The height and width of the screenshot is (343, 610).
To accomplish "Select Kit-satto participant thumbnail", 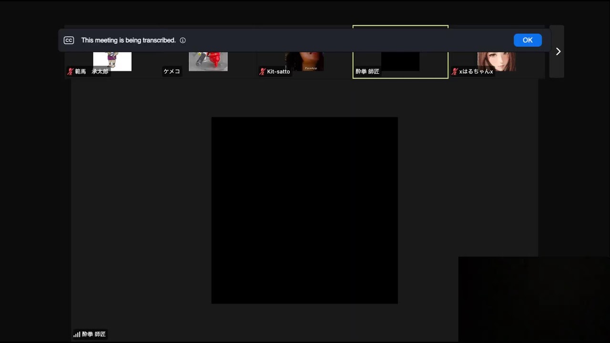I will click(305, 61).
